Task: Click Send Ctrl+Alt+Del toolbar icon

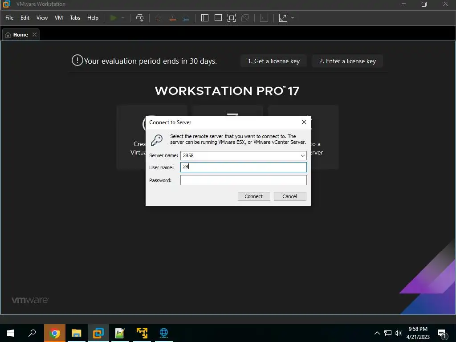Action: 140,18
